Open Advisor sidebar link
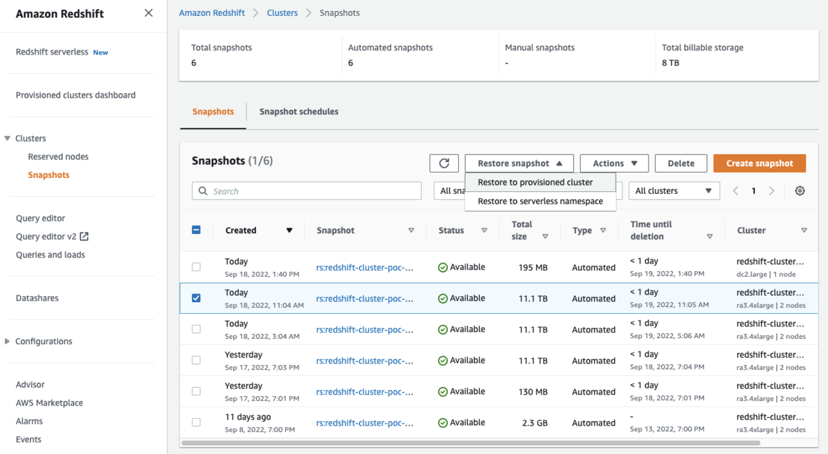Viewport: 828px width, 454px height. point(30,385)
